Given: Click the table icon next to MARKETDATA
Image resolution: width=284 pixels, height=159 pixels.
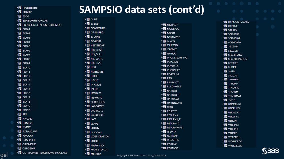Looking at the screenshot, I should [88, 150].
